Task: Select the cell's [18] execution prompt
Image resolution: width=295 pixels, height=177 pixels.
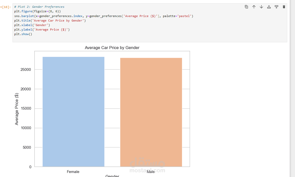Action: point(7,7)
